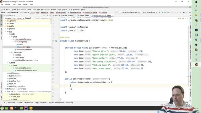Viewport: 201px width, 113px height.
Task: Select build.gradle file in project tree
Action: (15, 76)
